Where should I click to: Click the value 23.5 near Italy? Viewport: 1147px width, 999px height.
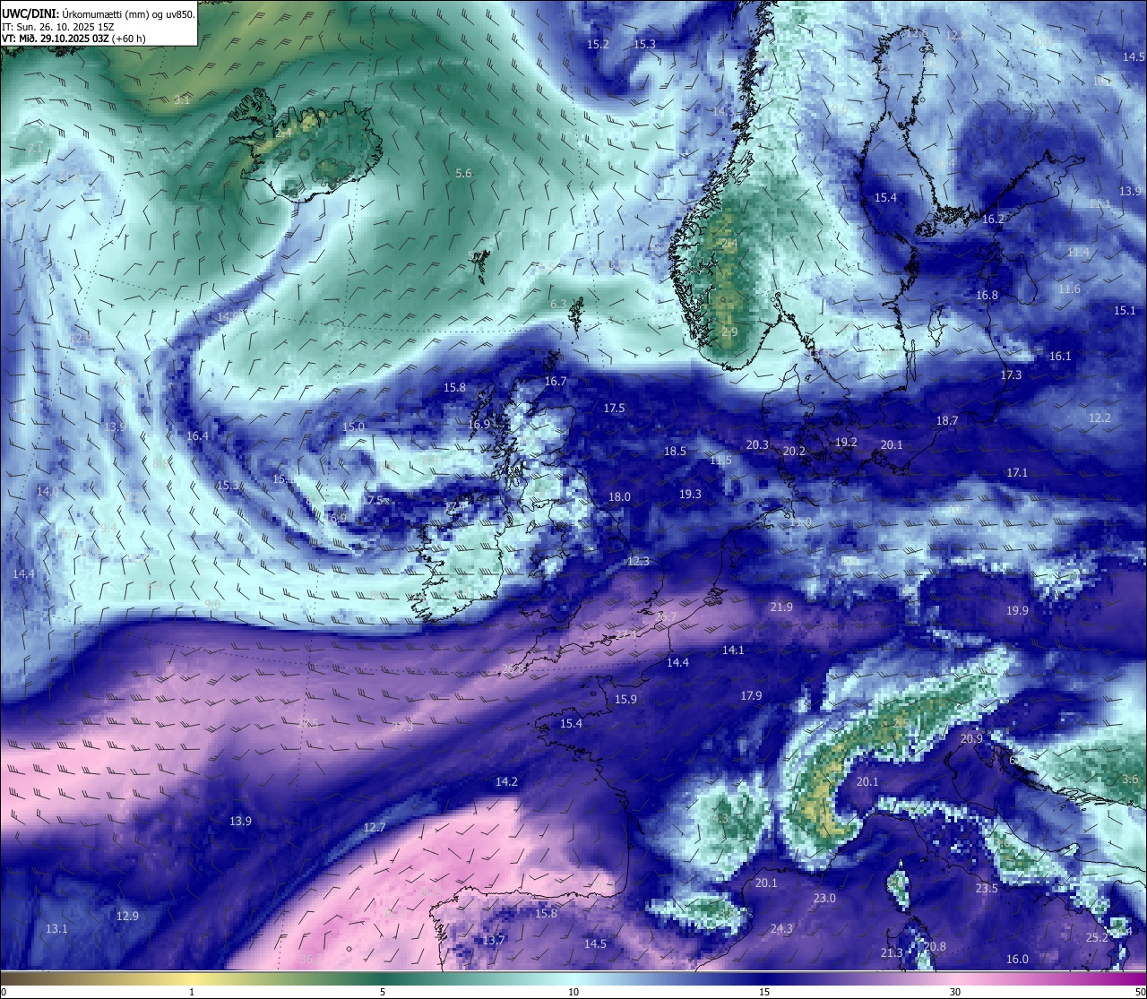tap(987, 889)
